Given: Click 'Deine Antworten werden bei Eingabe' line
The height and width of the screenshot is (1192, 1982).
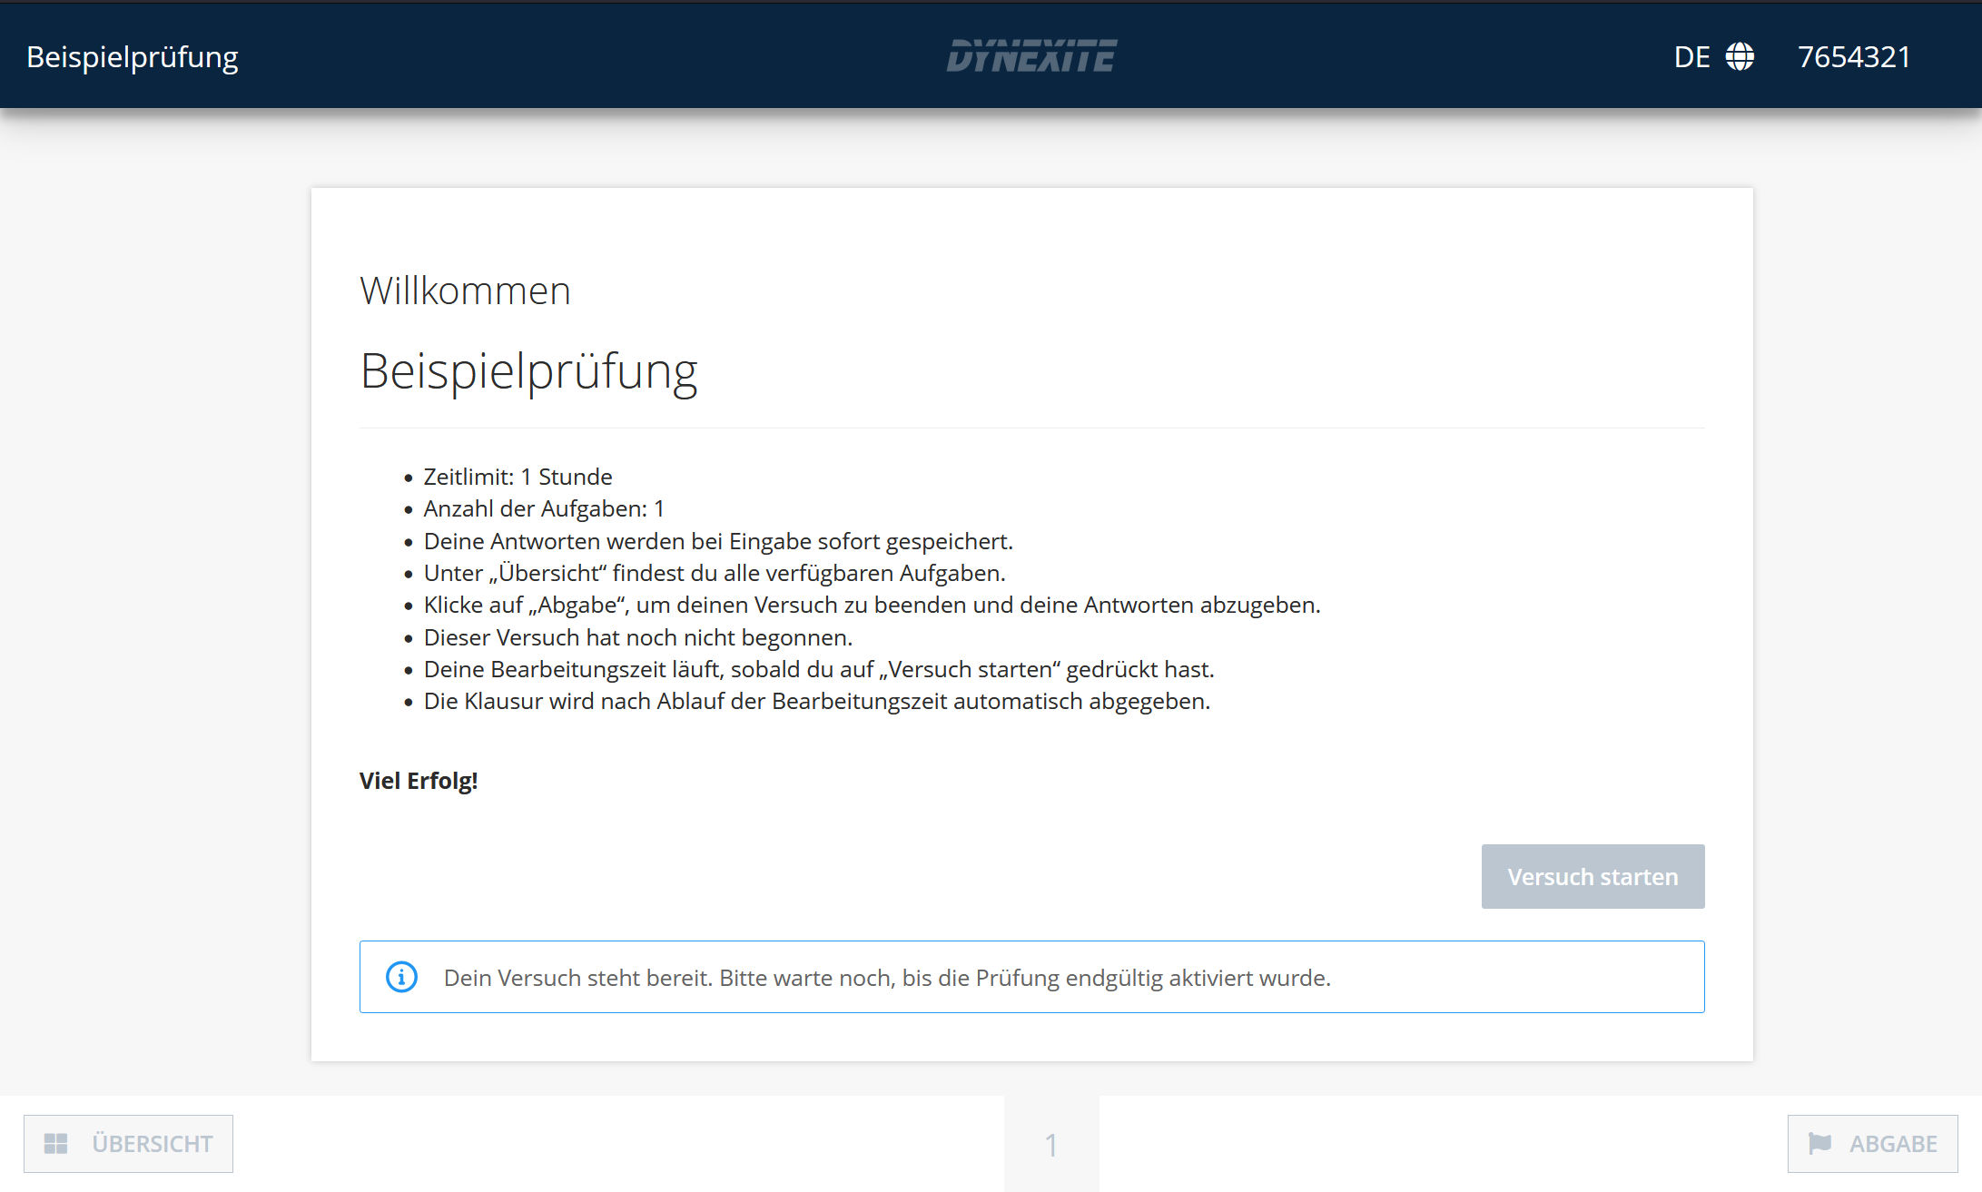Looking at the screenshot, I should [718, 541].
